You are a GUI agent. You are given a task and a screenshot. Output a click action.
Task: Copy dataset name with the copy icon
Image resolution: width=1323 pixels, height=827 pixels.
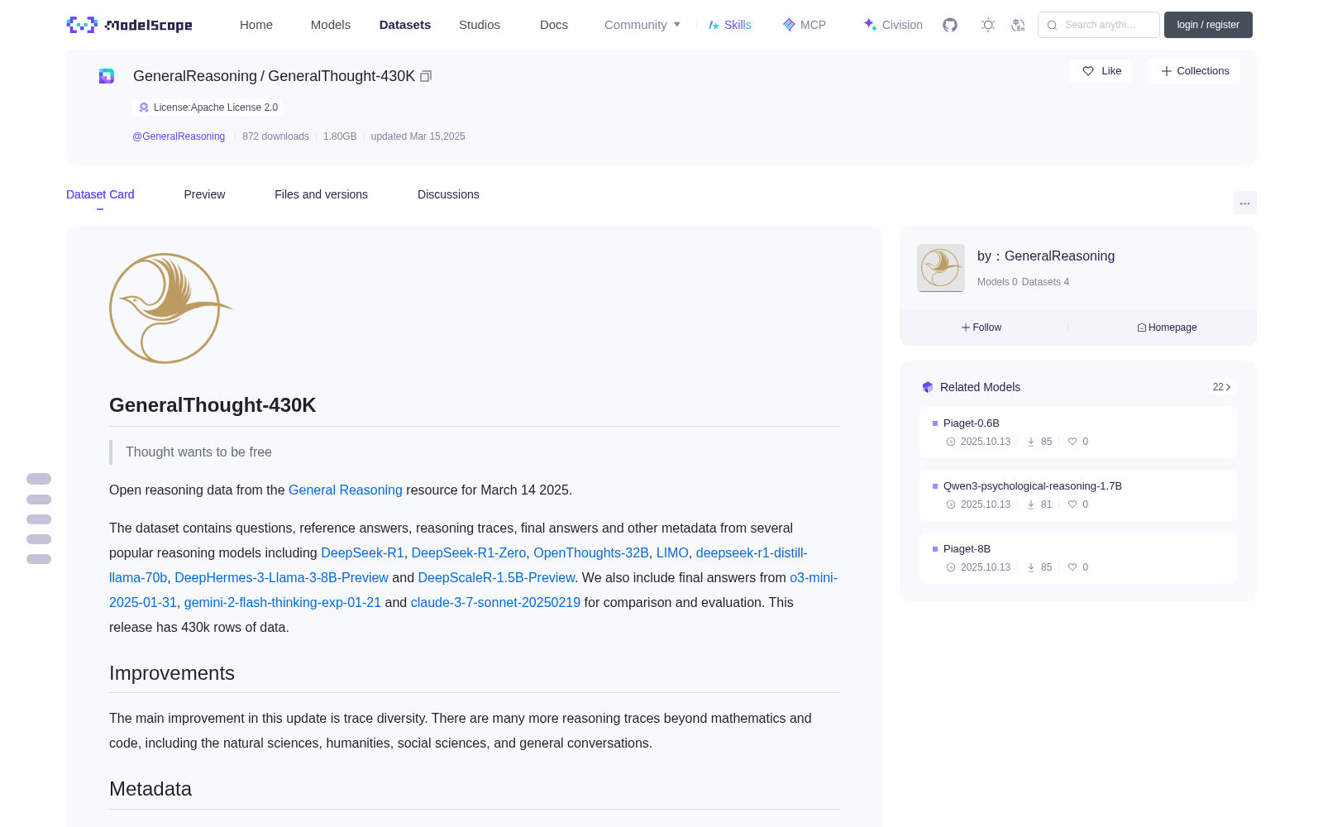coord(426,76)
